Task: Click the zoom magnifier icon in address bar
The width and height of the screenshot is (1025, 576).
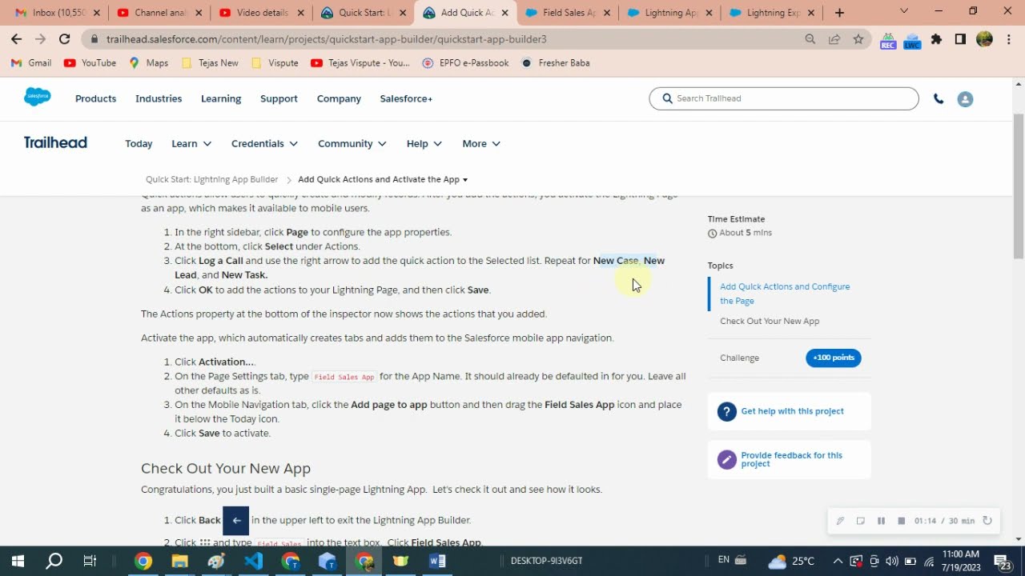Action: (810, 39)
